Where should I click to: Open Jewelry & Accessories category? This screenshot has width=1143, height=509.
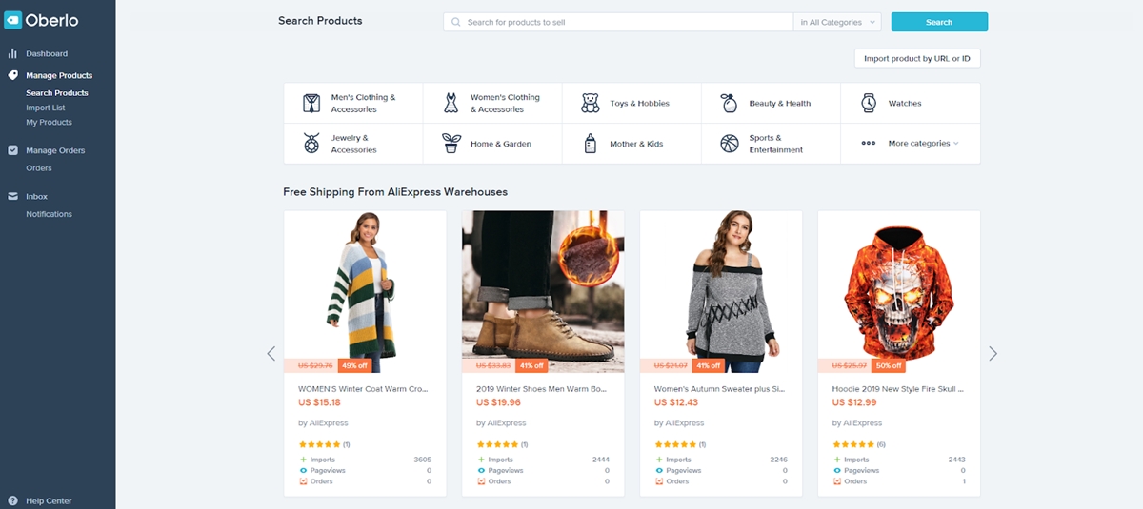(353, 144)
